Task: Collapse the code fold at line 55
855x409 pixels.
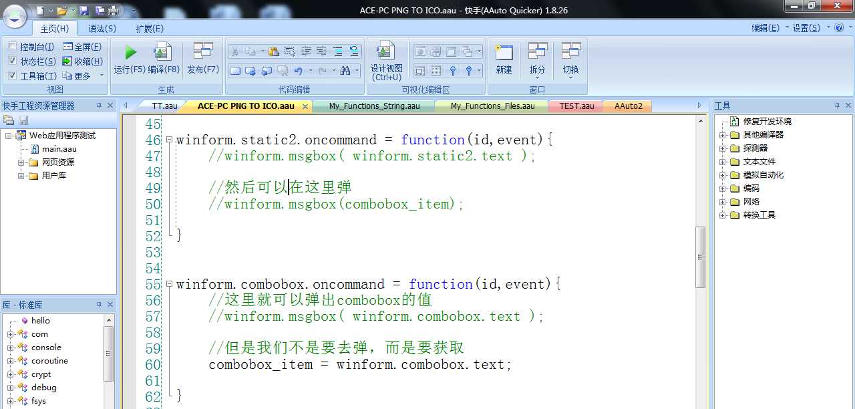Action: click(x=170, y=285)
